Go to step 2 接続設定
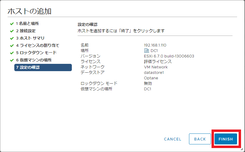 point(26,31)
